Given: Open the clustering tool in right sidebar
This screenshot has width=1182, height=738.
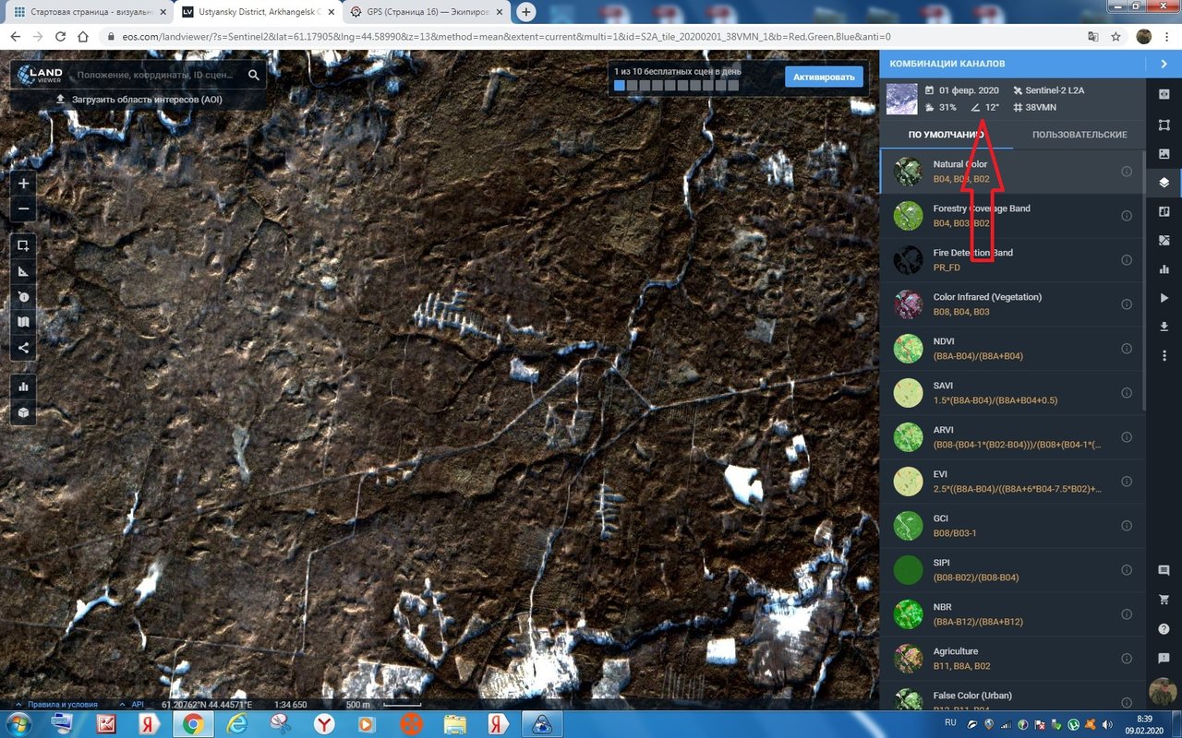Looking at the screenshot, I should [x=1164, y=212].
